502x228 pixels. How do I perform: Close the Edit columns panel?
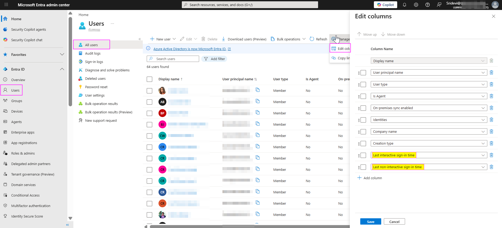point(494,16)
